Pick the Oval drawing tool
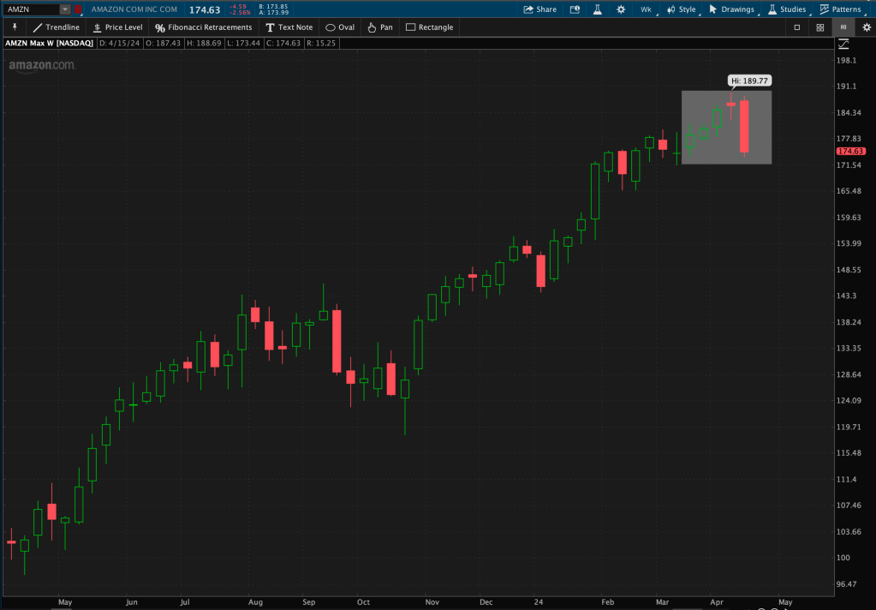Screen dimensions: 876x610 click(x=339, y=27)
